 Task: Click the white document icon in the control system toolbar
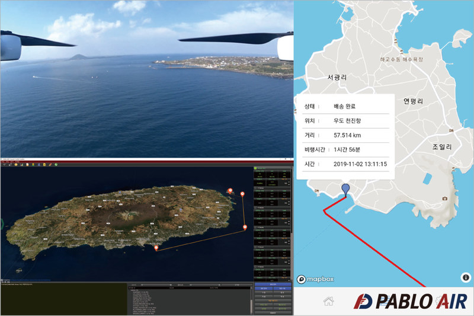point(27,164)
